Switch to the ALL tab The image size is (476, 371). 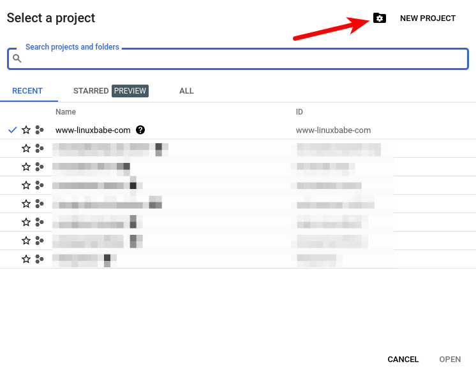[186, 91]
